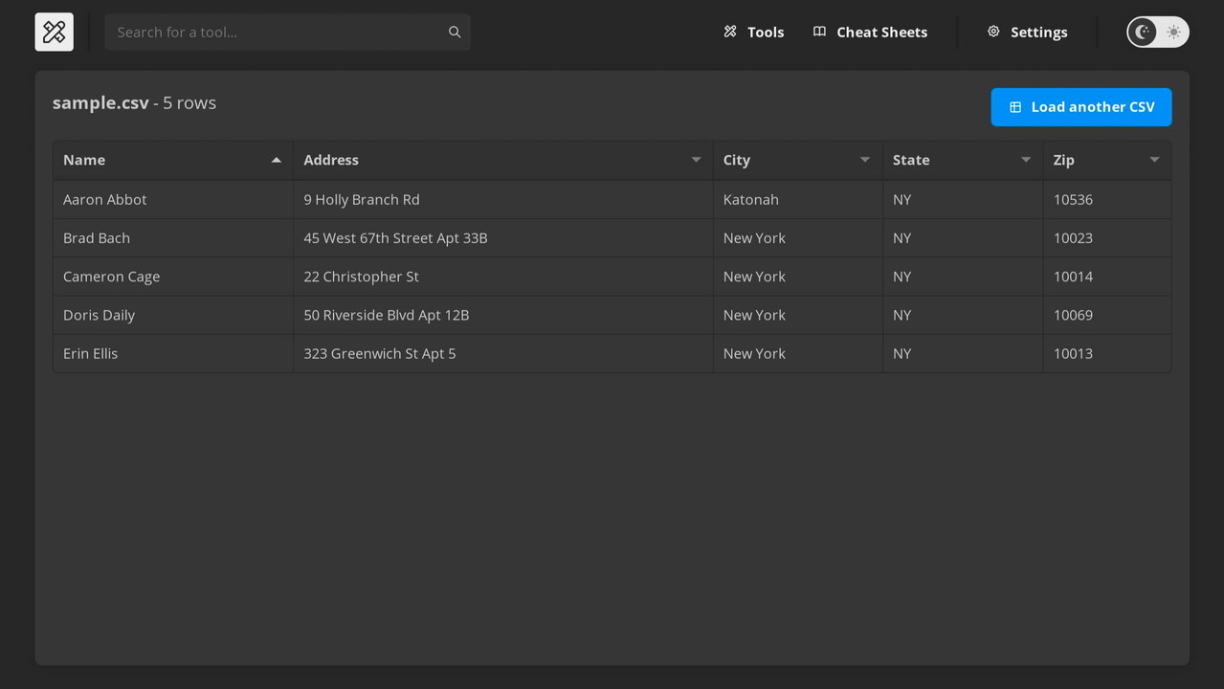The width and height of the screenshot is (1224, 689).
Task: Toggle Name column sort arrow
Action: point(277,160)
